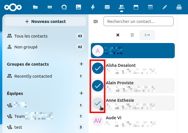
Task: Clear selection with the X icon
Action: click(x=118, y=35)
